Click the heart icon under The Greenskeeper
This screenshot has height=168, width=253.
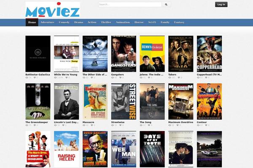point(35,125)
